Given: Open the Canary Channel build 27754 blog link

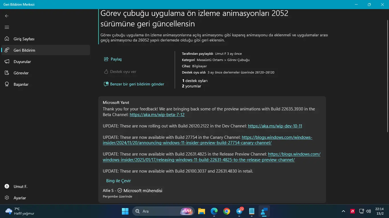Looking at the screenshot, I should click(x=208, y=140).
